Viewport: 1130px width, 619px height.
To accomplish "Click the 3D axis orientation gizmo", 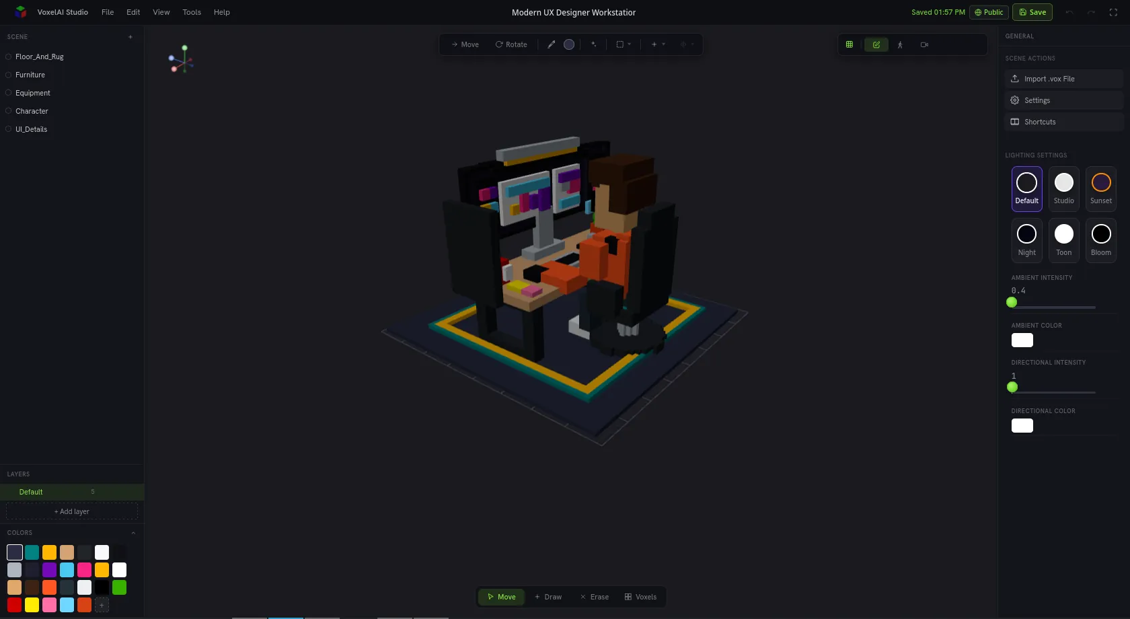I will 182,59.
